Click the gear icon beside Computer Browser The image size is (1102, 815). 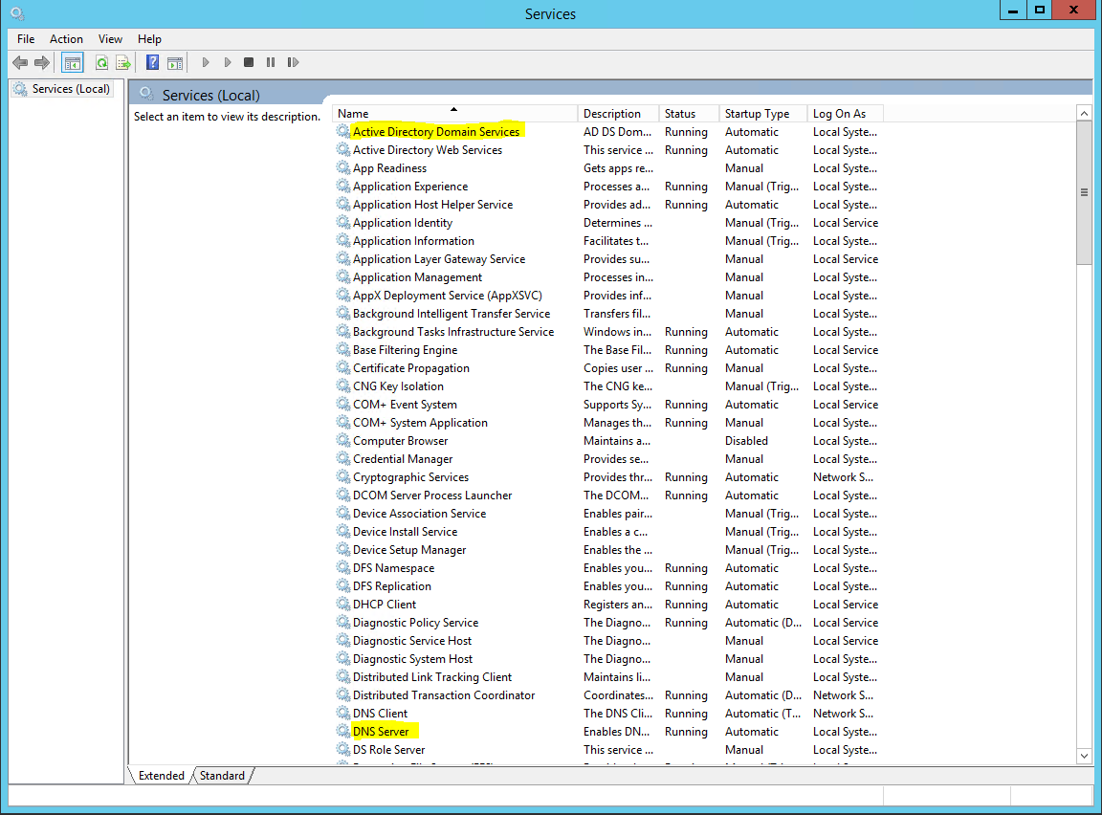[x=343, y=440]
